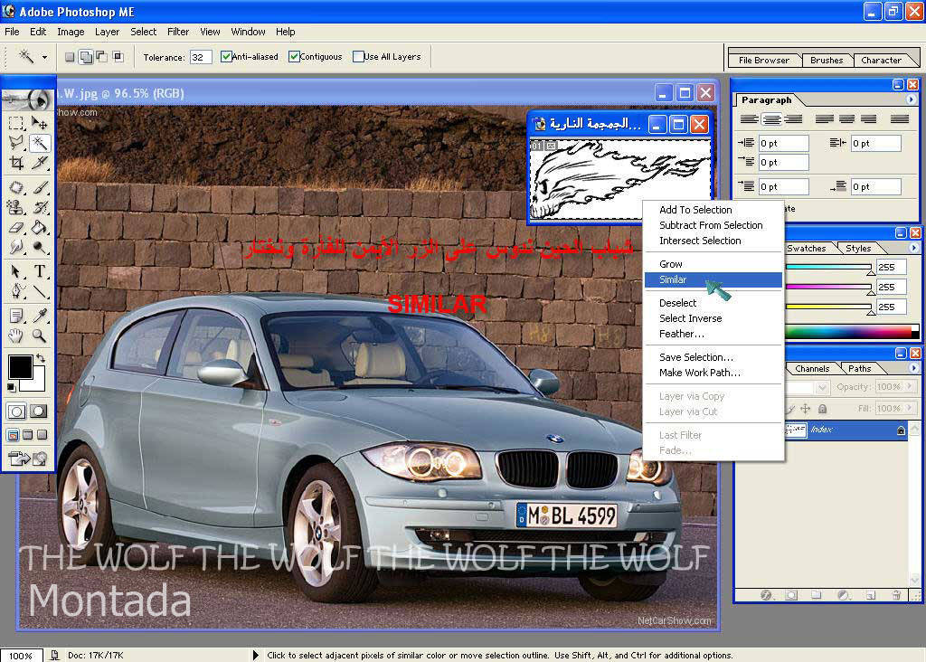
Task: Select the Pen tool
Action: pos(16,291)
